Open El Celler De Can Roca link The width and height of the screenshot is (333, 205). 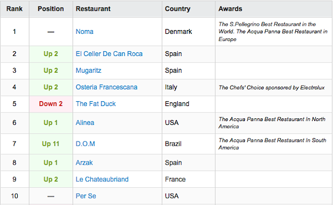109,54
